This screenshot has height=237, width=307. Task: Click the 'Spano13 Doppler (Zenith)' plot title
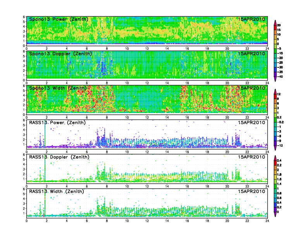click(60, 54)
